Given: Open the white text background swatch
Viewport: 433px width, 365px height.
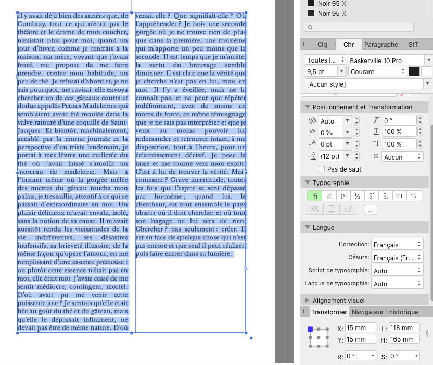Looking at the screenshot, I should click(427, 71).
